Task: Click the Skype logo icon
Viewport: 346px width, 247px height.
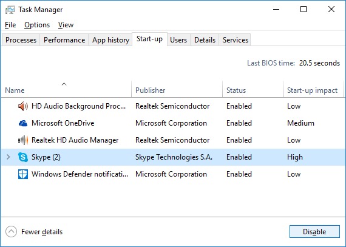Action: pyautogui.click(x=23, y=157)
